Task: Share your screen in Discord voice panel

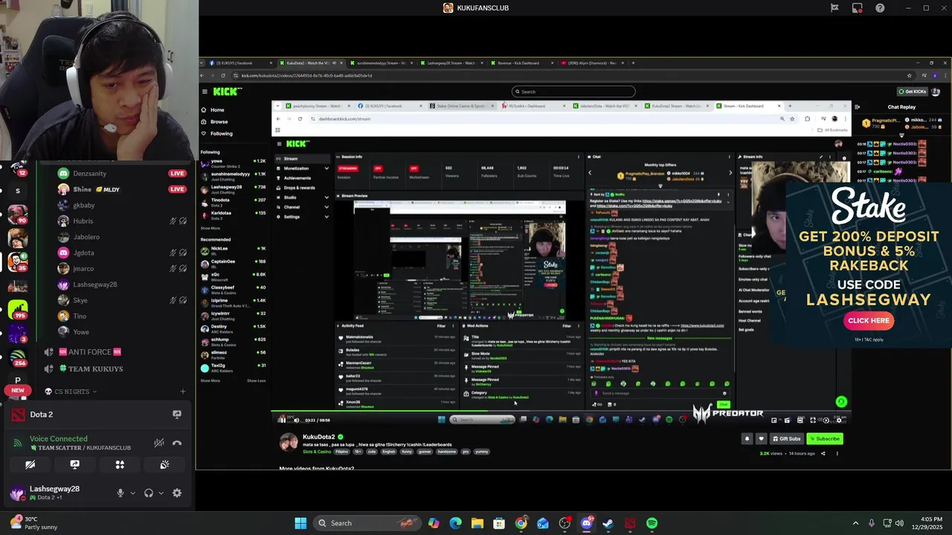Action: tap(74, 464)
